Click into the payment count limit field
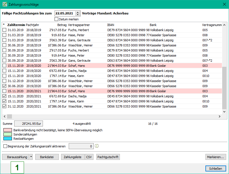229x174 pixels. click(81, 146)
